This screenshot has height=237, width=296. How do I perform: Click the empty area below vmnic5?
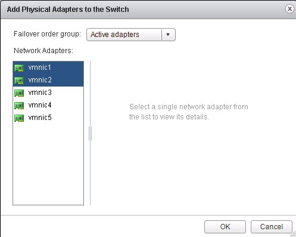pyautogui.click(x=48, y=164)
